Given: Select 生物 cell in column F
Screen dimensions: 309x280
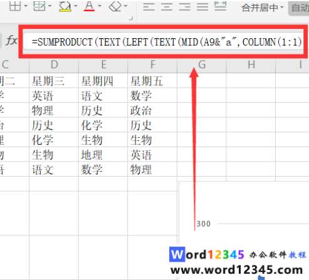Looking at the screenshot, I should coord(152,140).
